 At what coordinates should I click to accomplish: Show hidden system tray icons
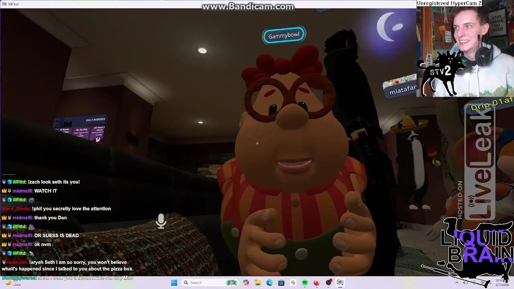coord(457,283)
